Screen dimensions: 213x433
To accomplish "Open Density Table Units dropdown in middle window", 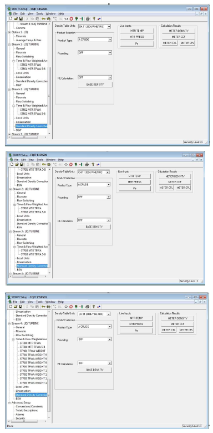I will pos(108,172).
